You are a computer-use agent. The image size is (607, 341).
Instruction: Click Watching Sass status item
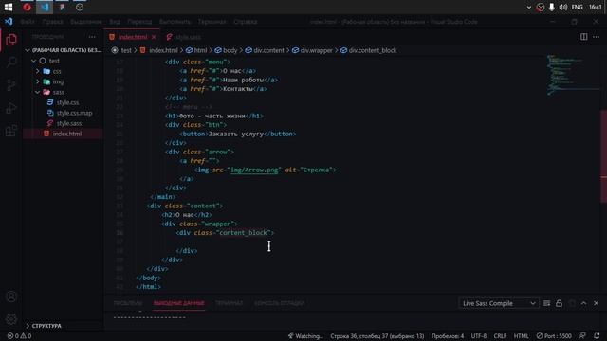305,336
